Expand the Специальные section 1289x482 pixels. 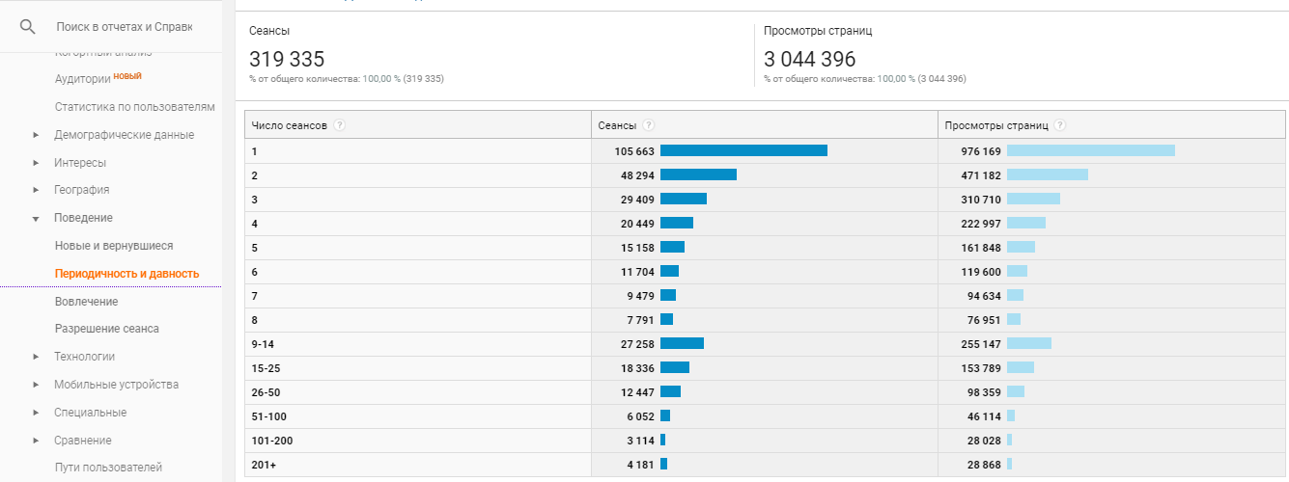point(36,413)
